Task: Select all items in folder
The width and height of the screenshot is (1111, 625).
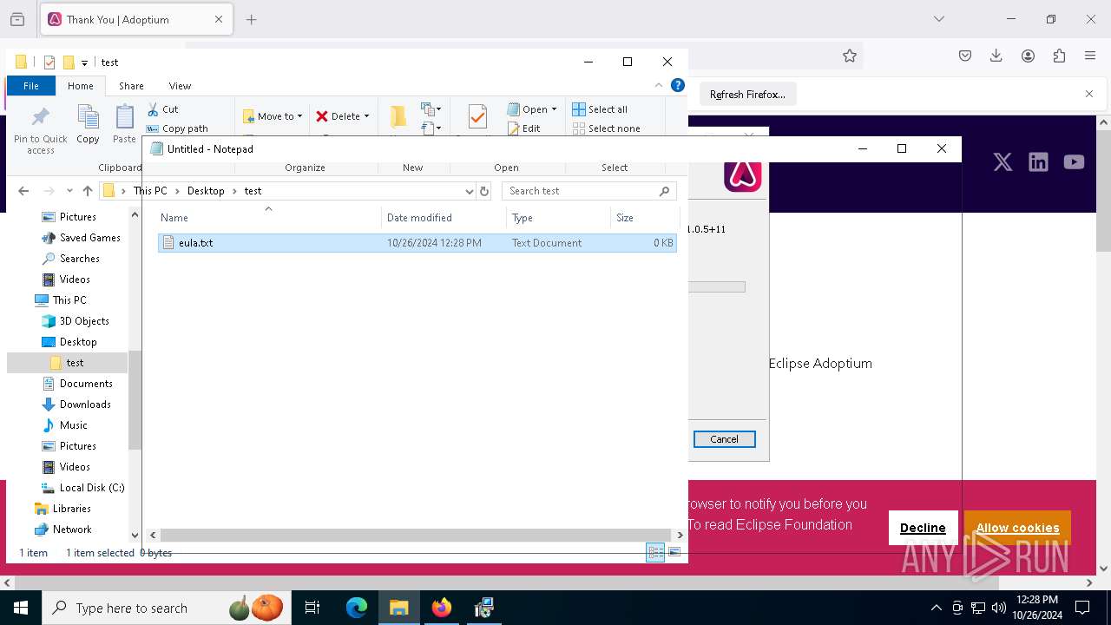Action: (x=600, y=109)
